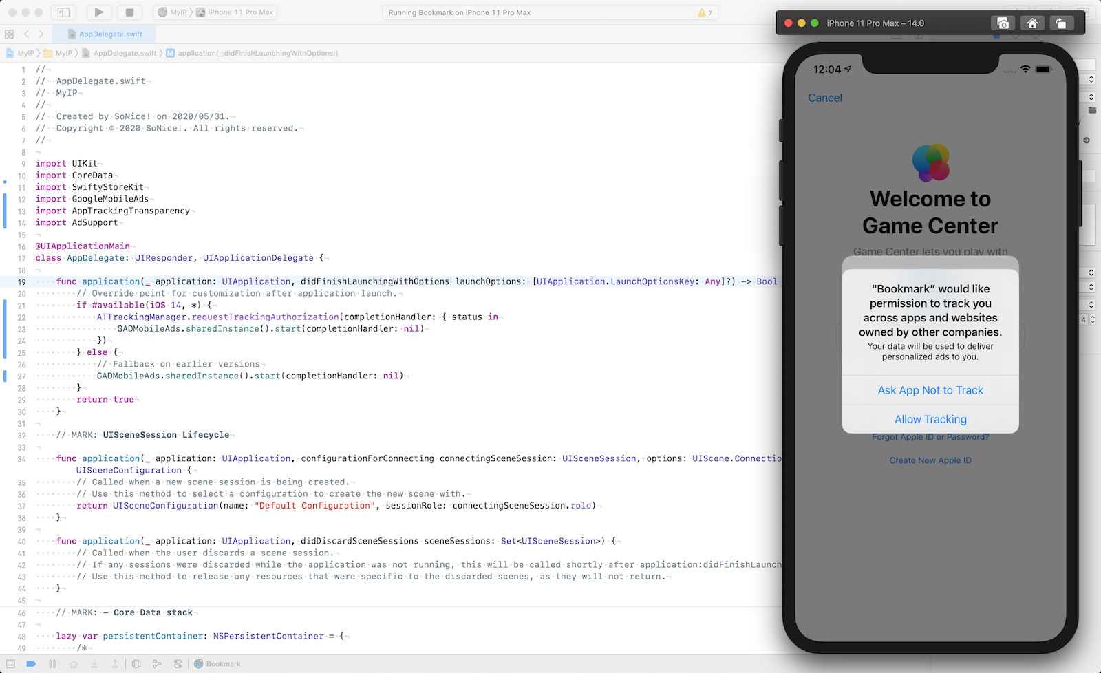Click the Step Over debug icon
This screenshot has height=673, width=1101.
[74, 664]
